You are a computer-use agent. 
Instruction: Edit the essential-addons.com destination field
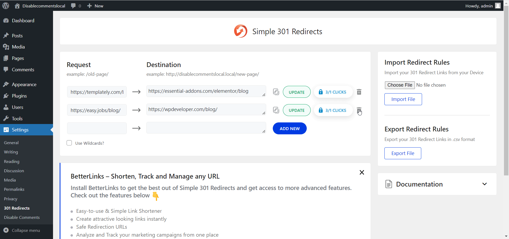point(206,91)
